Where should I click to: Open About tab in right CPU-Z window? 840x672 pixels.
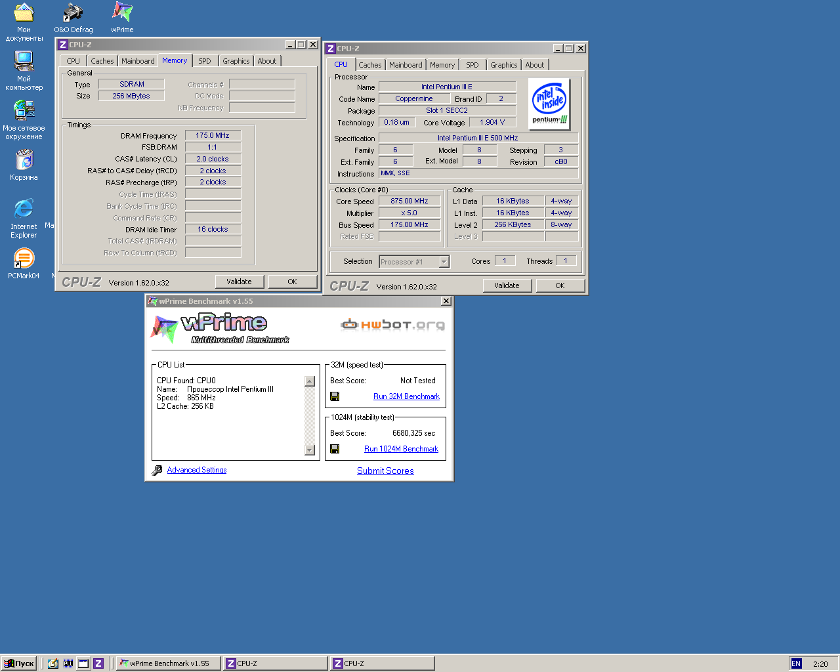click(x=535, y=65)
